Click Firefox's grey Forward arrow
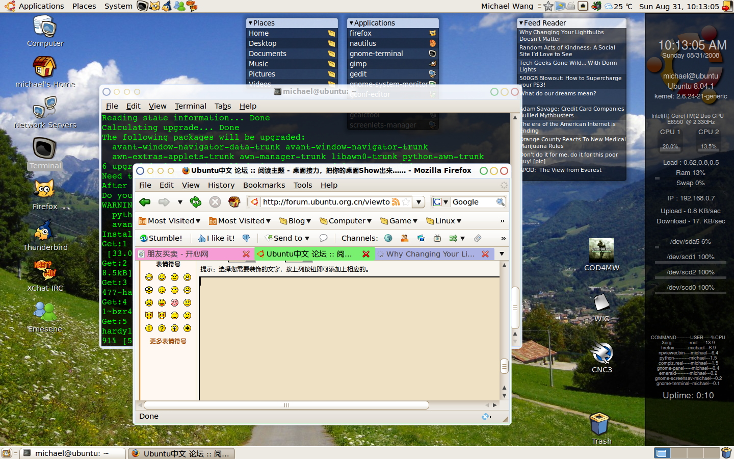734x459 pixels. pos(164,202)
